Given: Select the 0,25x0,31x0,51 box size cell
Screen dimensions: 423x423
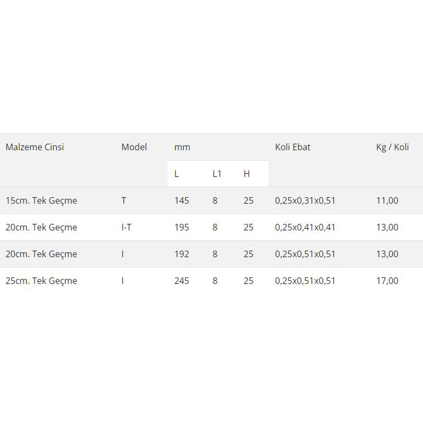Looking at the screenshot, I should [x=305, y=201].
